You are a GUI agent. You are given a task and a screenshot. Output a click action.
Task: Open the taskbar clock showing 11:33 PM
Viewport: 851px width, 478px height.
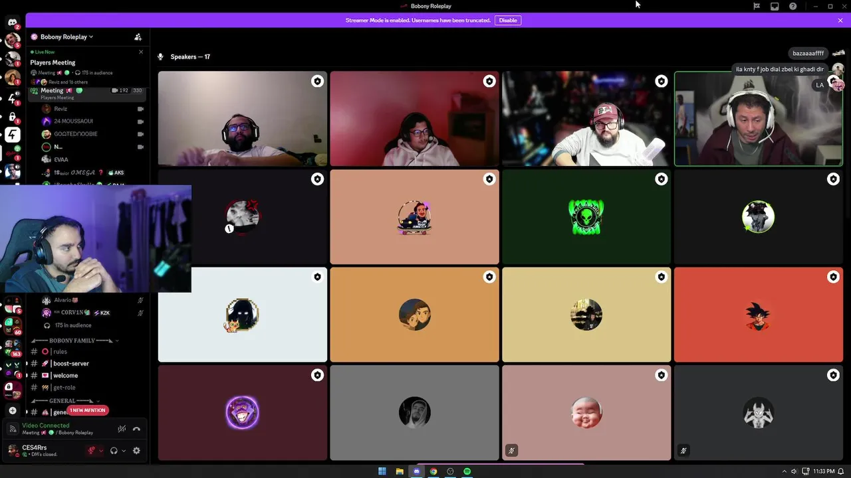click(x=824, y=471)
